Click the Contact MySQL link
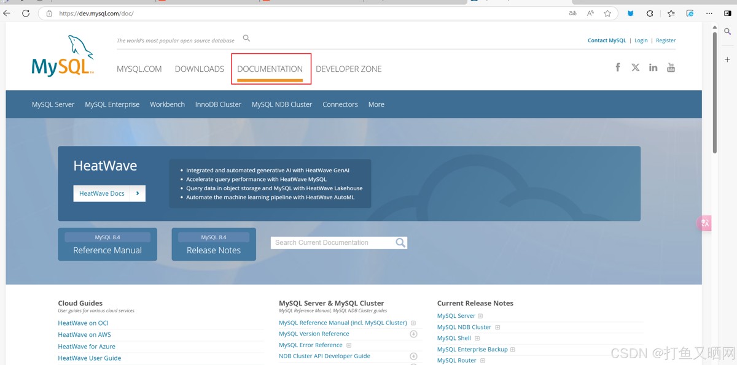 607,40
